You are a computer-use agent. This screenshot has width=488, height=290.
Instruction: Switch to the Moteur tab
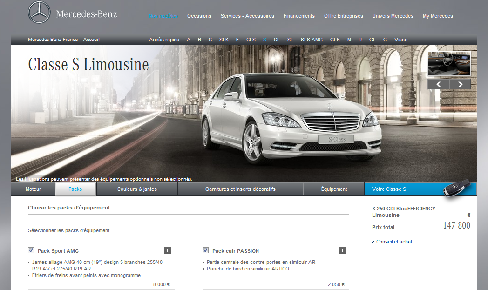(x=34, y=189)
